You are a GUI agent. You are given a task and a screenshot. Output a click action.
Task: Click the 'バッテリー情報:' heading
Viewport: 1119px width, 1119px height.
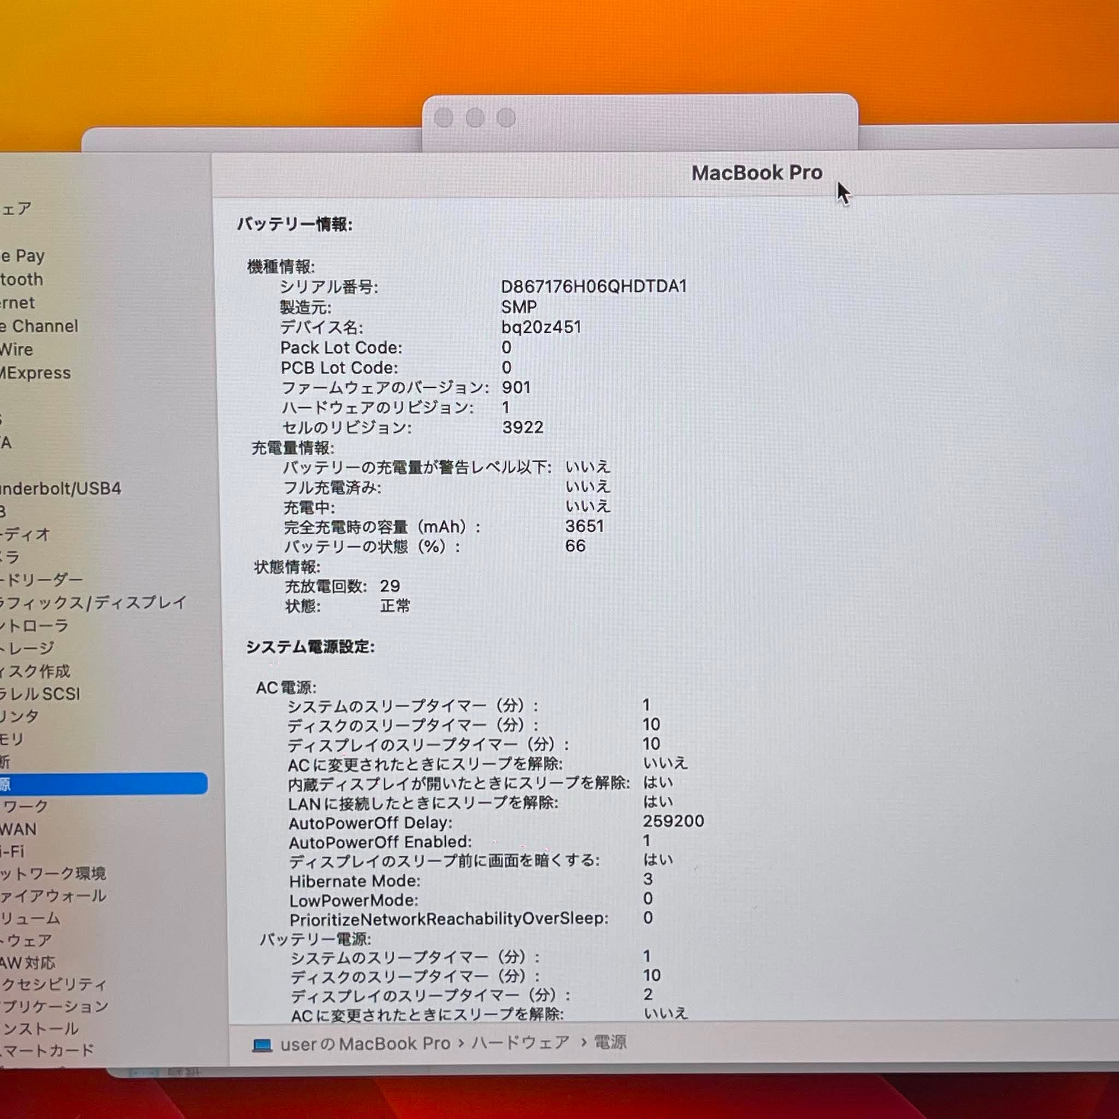[295, 224]
